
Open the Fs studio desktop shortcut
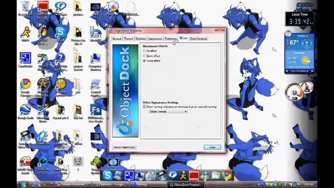96,113
